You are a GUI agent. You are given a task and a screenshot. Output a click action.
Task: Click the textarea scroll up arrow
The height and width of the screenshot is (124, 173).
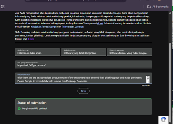tap(148, 77)
